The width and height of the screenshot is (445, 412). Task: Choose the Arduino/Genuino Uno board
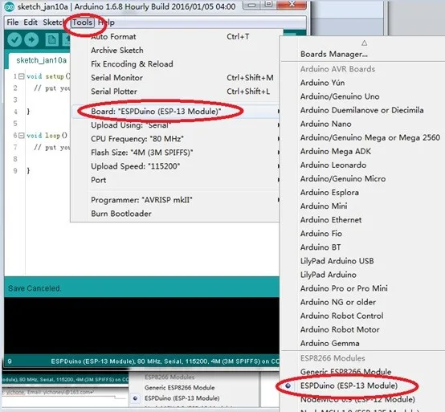pos(340,96)
